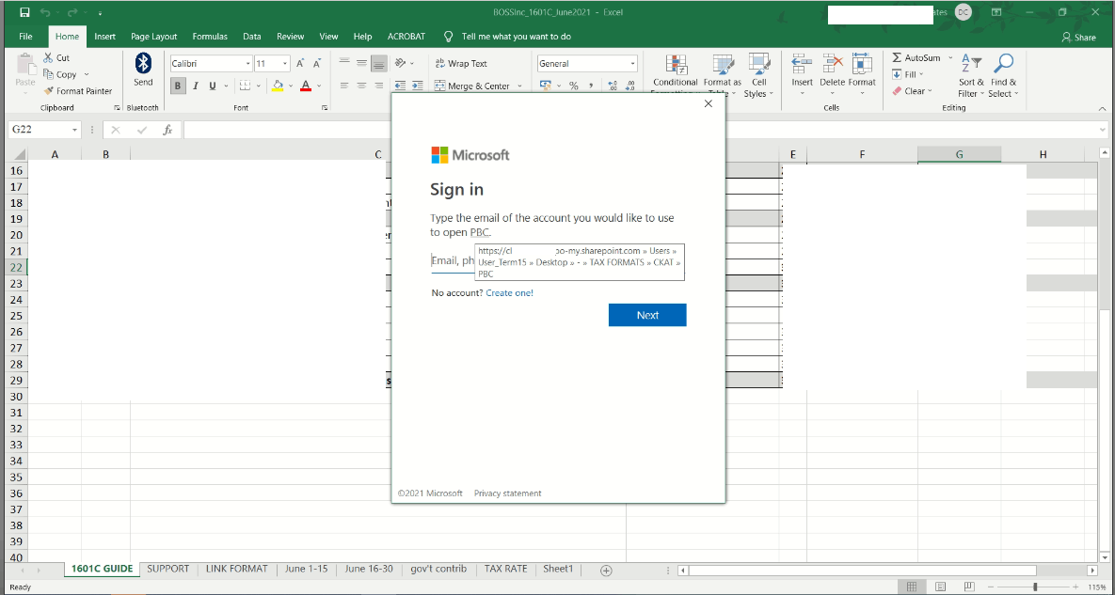Viewport: 1115px width, 595px height.
Task: Click Tell me what you want to do
Action: pos(517,37)
